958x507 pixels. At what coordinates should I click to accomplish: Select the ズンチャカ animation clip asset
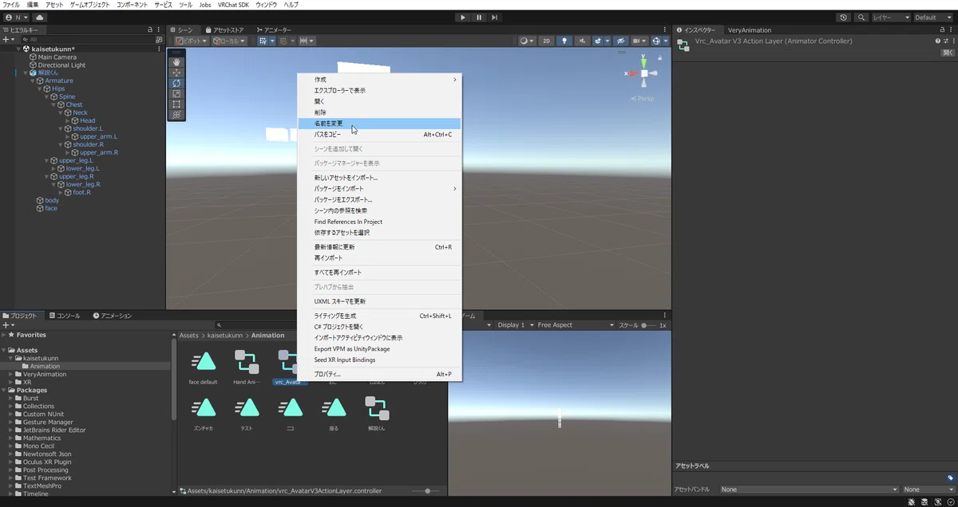click(x=204, y=413)
